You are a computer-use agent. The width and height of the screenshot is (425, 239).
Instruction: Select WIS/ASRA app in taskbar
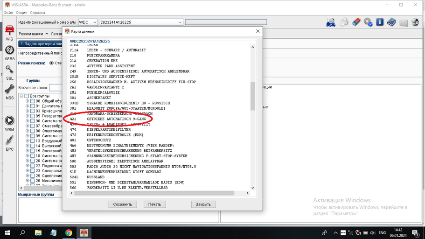tap(84, 233)
